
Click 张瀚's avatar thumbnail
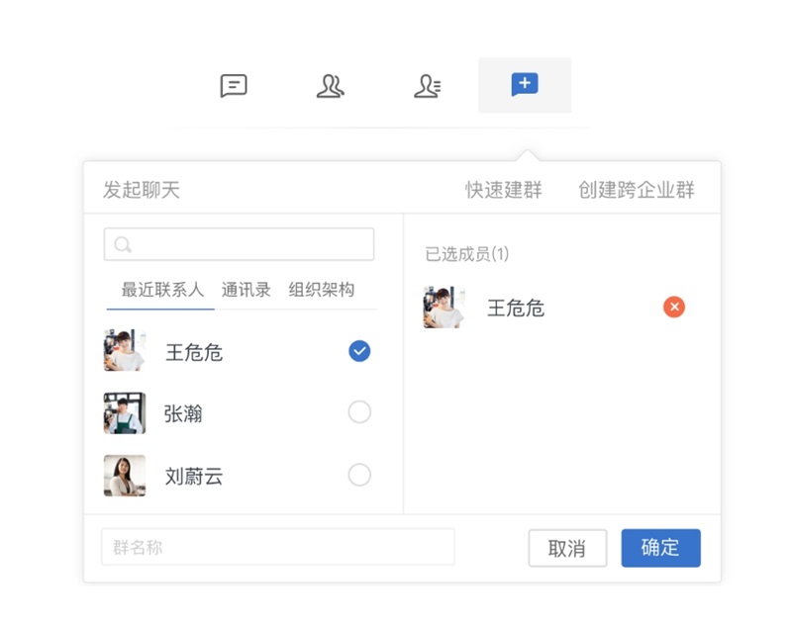(124, 411)
